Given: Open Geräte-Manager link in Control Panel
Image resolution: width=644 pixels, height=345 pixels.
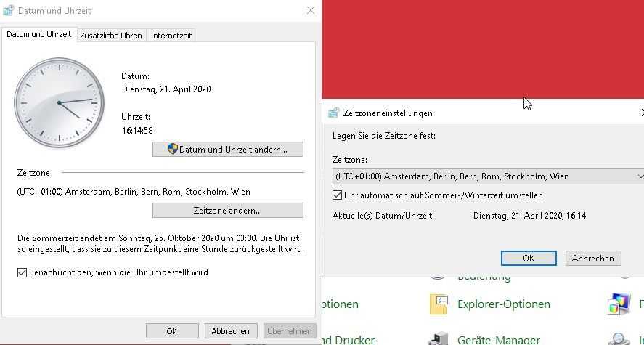Looking at the screenshot, I should [499, 340].
